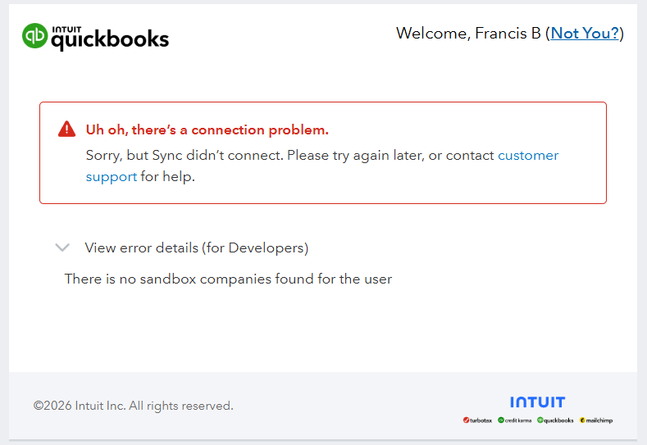Viewport: 647px width, 445px height.
Task: Click the small INTUIT text above quickbooks
Action: coord(66,28)
